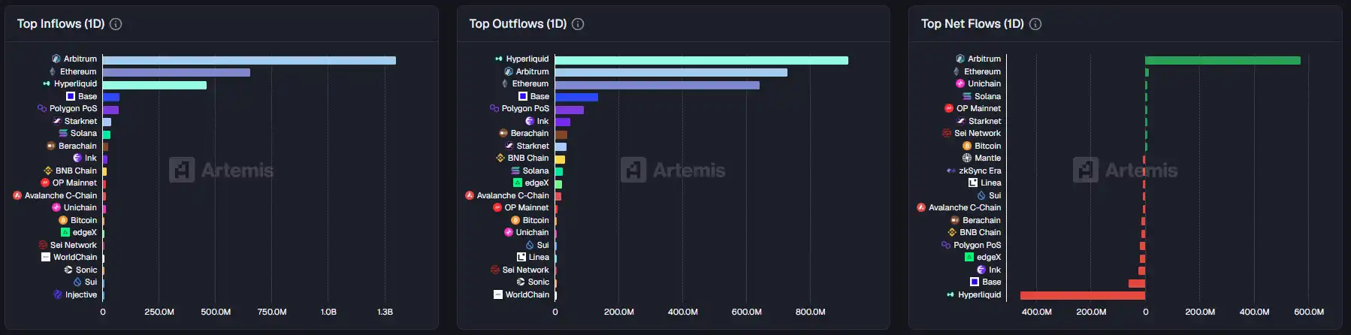Click the Arbitrum inflow bar

click(x=249, y=60)
